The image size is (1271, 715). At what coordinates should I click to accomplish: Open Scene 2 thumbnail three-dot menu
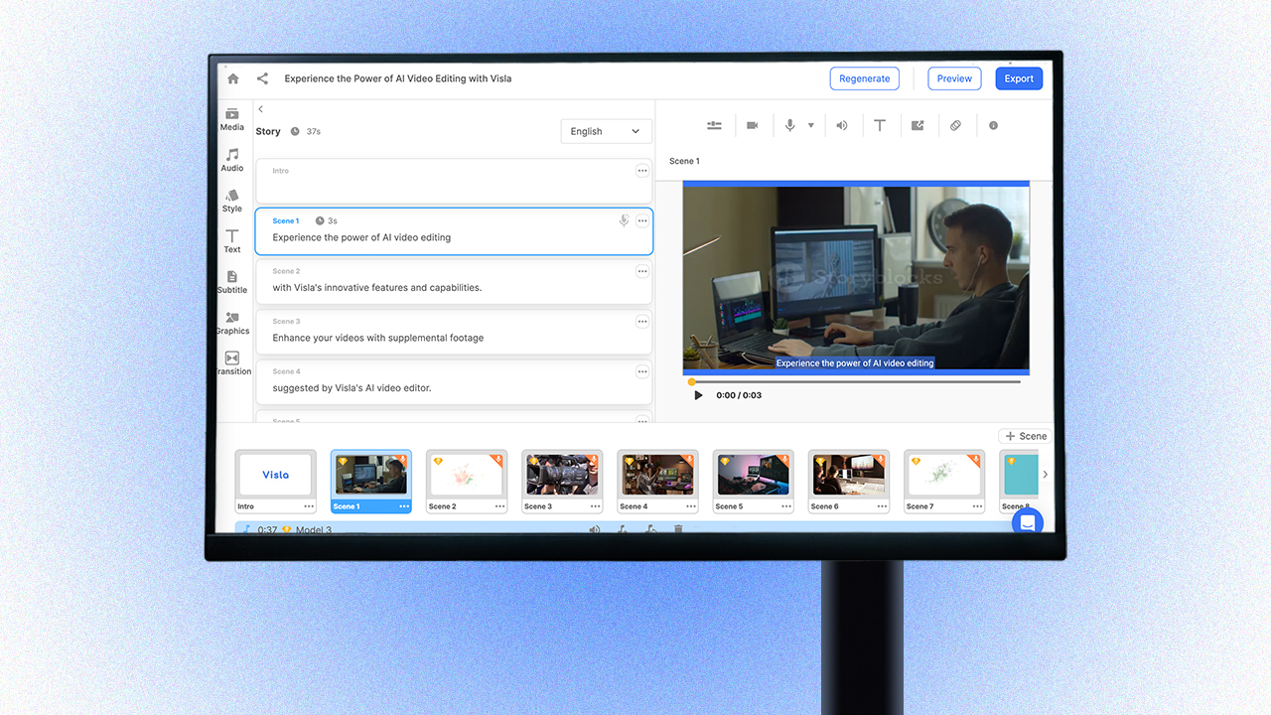point(499,506)
